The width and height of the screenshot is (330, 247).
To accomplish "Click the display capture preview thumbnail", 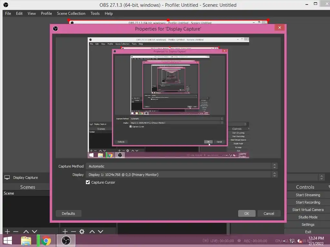I will pyautogui.click(x=168, y=98).
